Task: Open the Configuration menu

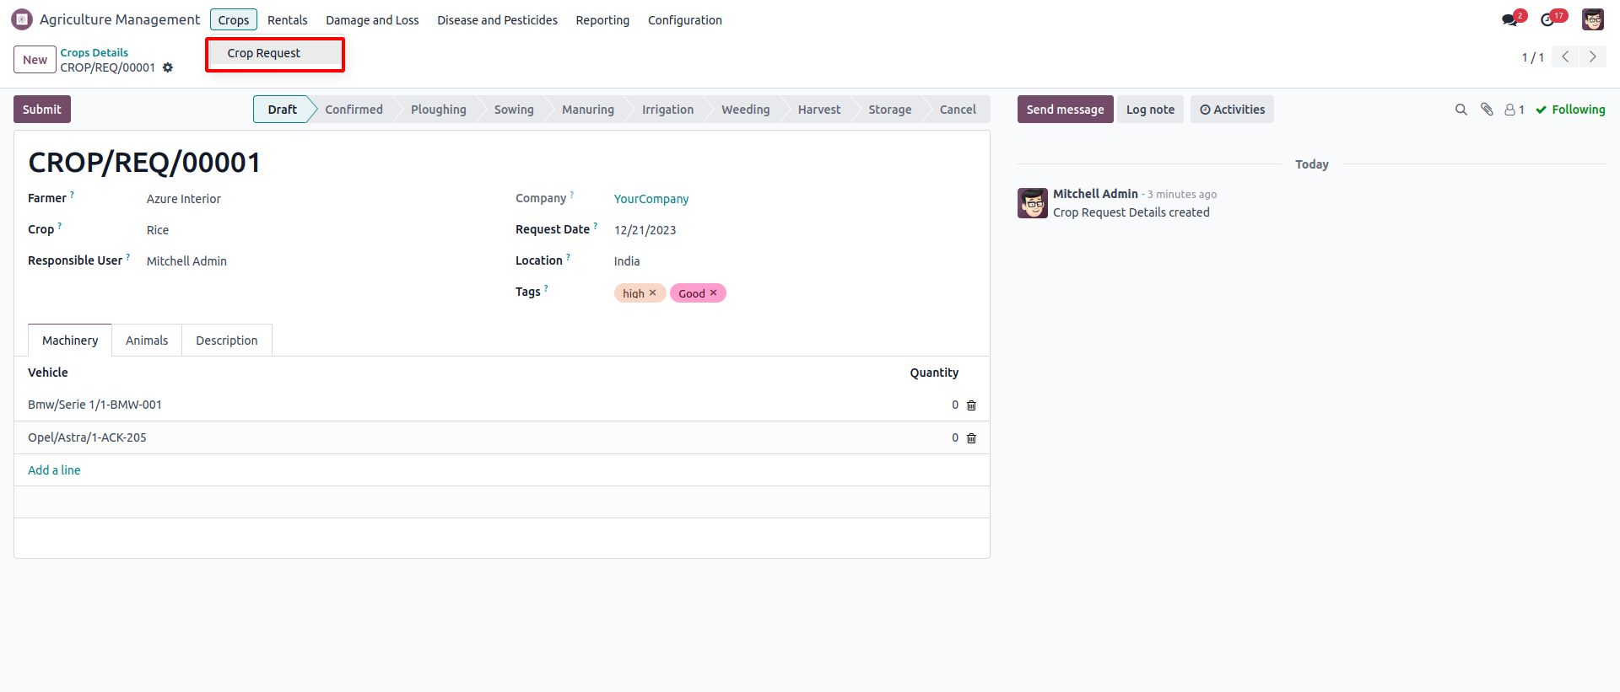Action: (x=684, y=20)
